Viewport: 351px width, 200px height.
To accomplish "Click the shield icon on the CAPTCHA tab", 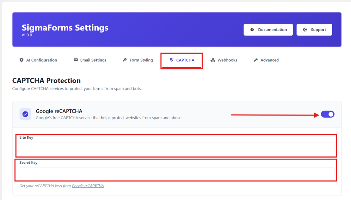I will pyautogui.click(x=172, y=60).
